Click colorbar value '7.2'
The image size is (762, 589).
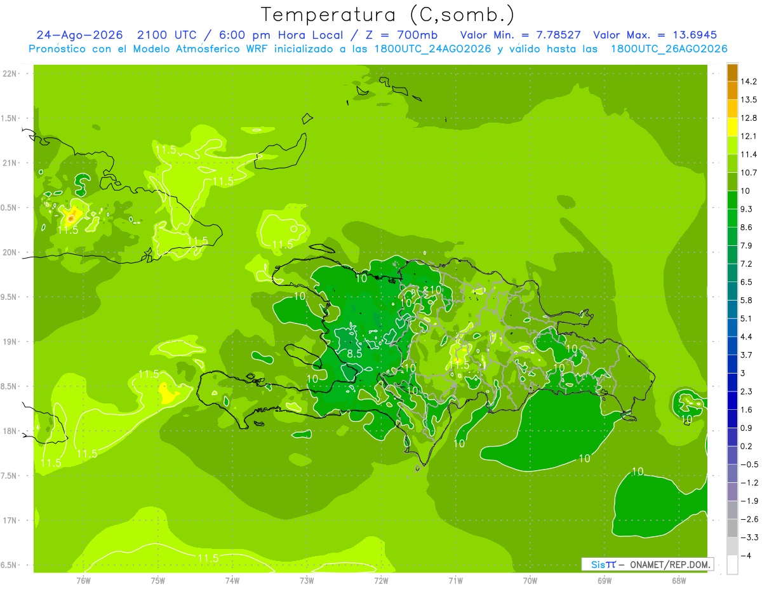coord(747,264)
